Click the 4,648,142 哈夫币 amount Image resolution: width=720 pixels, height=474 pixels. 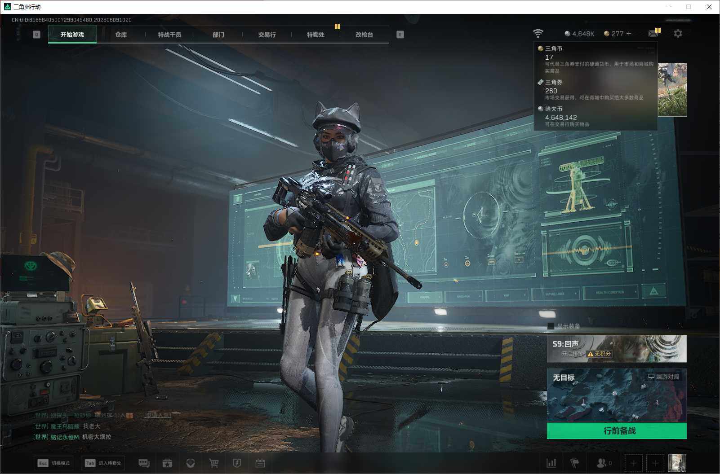coord(561,118)
